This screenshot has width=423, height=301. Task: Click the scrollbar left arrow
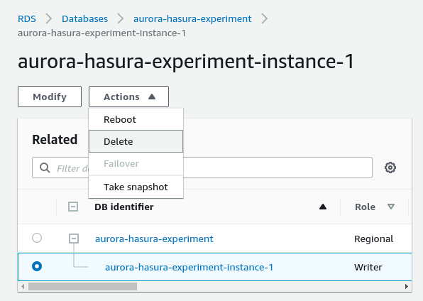(x=23, y=286)
